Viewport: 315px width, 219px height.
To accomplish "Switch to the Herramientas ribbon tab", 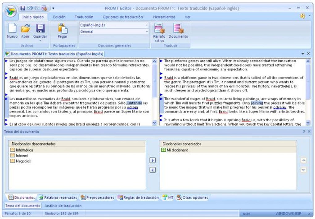I will coord(164,17).
